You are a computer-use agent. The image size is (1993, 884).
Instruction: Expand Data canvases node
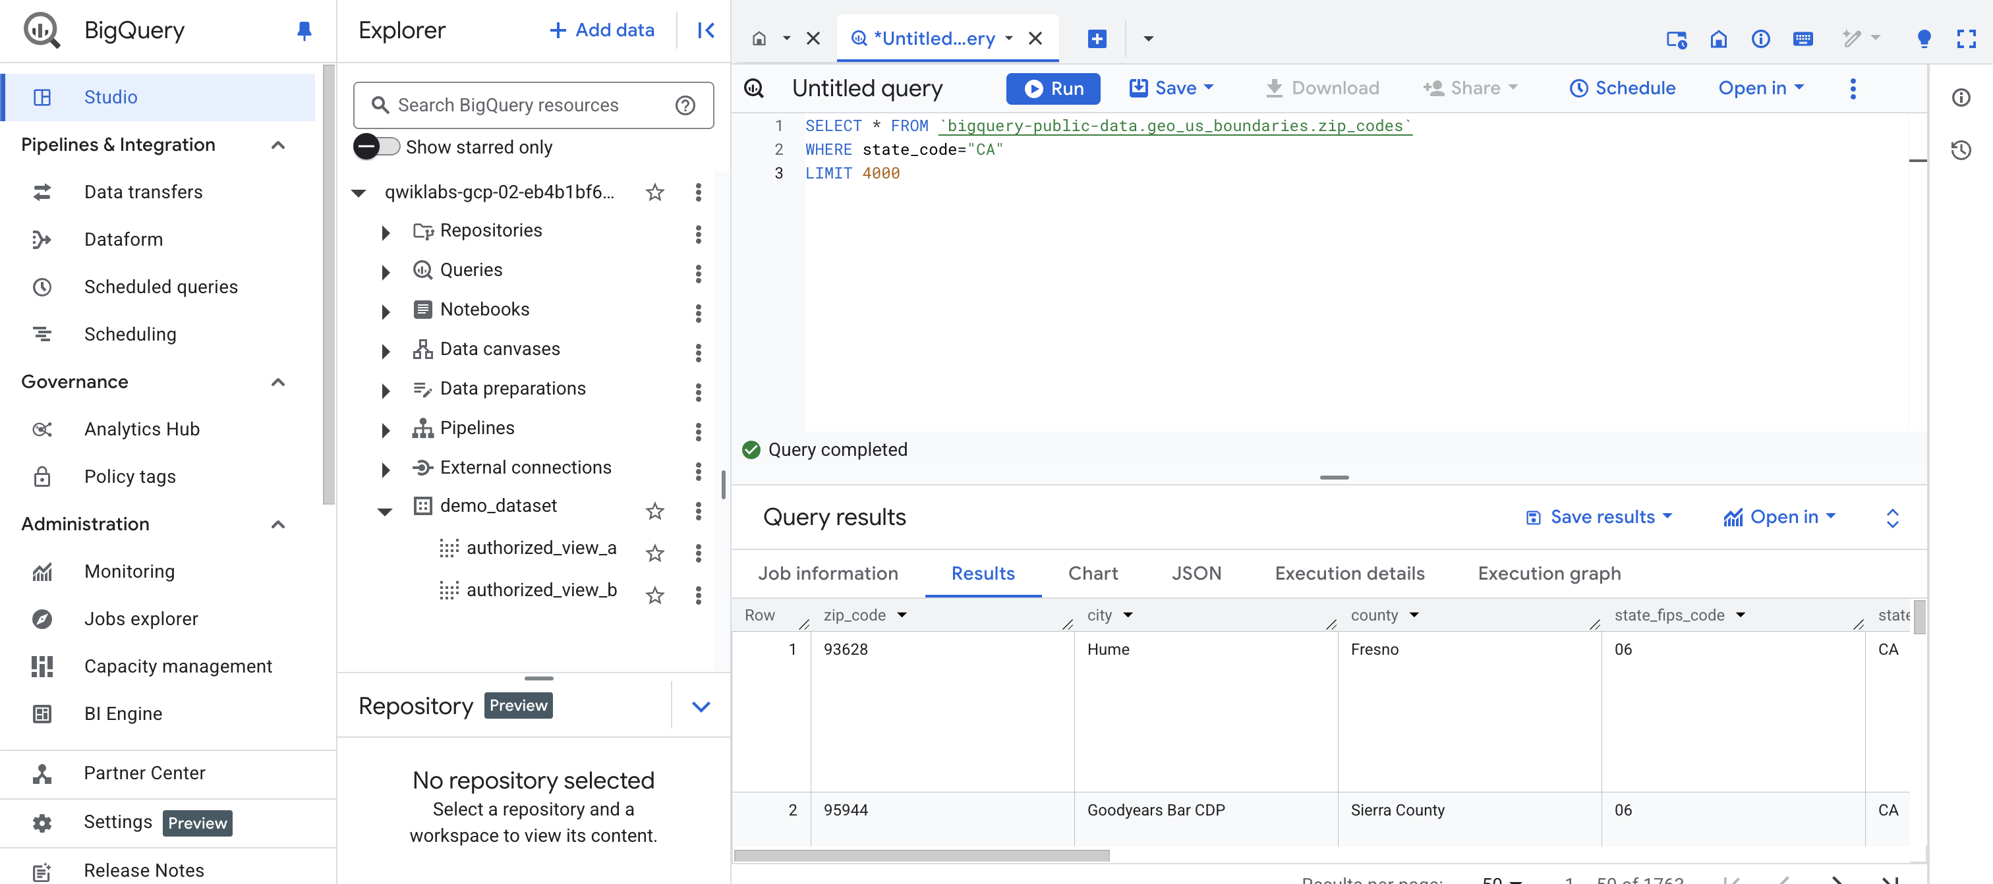(x=386, y=350)
